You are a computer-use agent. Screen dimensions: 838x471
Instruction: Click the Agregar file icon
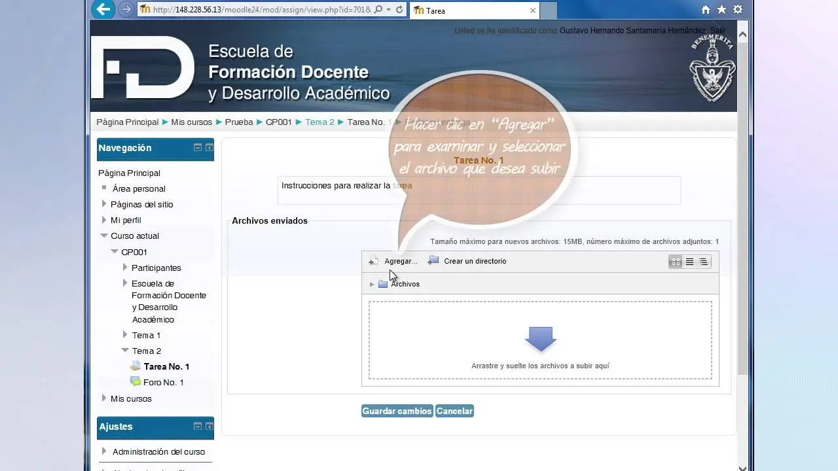[x=373, y=261]
